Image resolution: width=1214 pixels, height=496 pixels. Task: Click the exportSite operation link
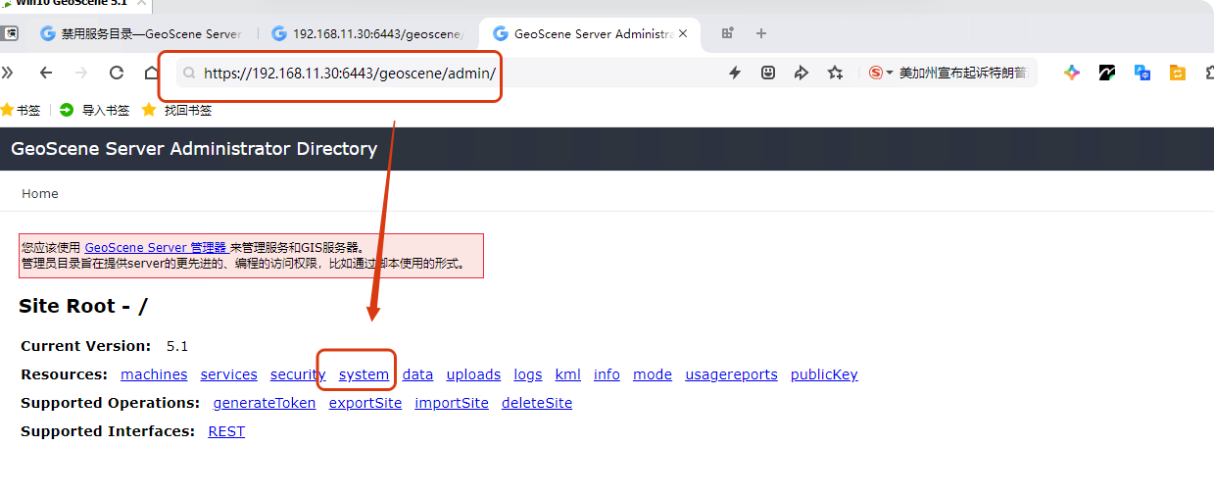click(x=365, y=403)
